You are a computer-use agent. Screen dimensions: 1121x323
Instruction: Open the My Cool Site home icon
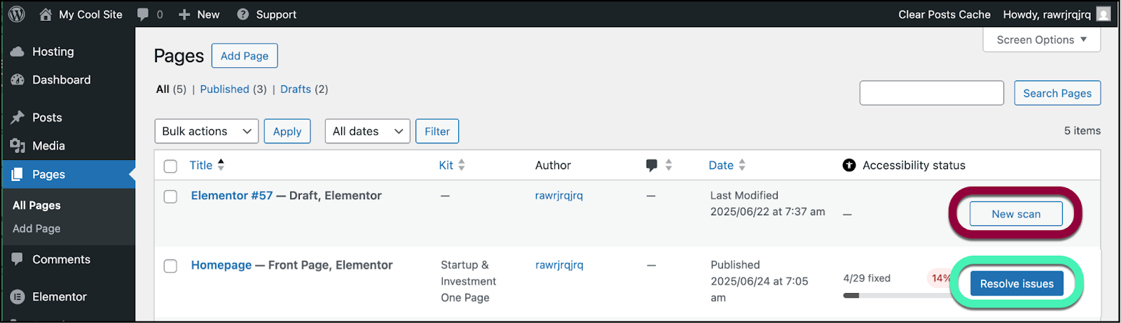46,14
